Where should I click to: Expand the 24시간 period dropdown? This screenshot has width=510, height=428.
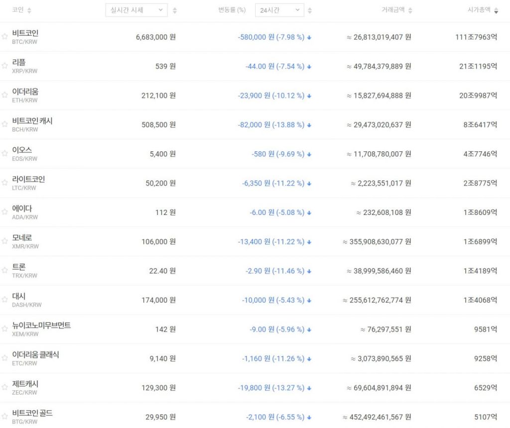tap(279, 10)
